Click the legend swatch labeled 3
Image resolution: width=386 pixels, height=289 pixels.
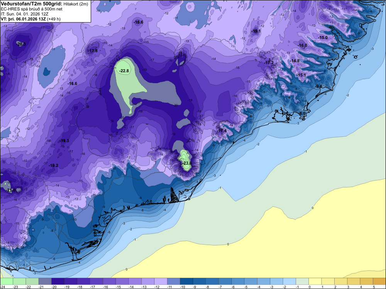pyautogui.click(x=354, y=281)
